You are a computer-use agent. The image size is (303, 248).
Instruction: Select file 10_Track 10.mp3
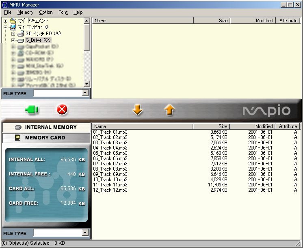point(110,180)
